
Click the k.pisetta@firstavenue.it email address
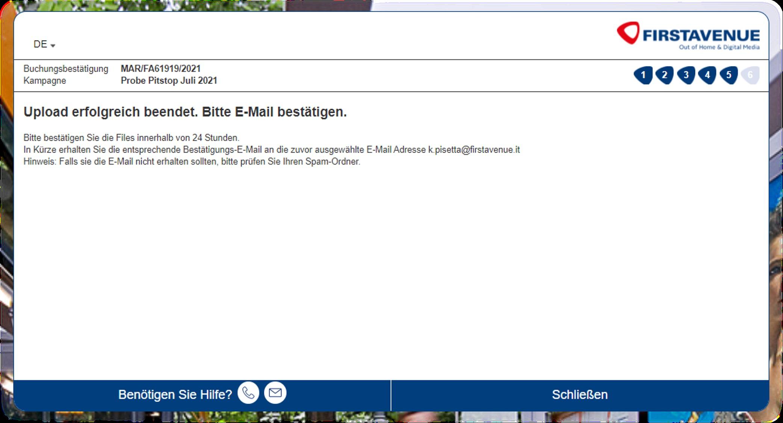(x=474, y=150)
